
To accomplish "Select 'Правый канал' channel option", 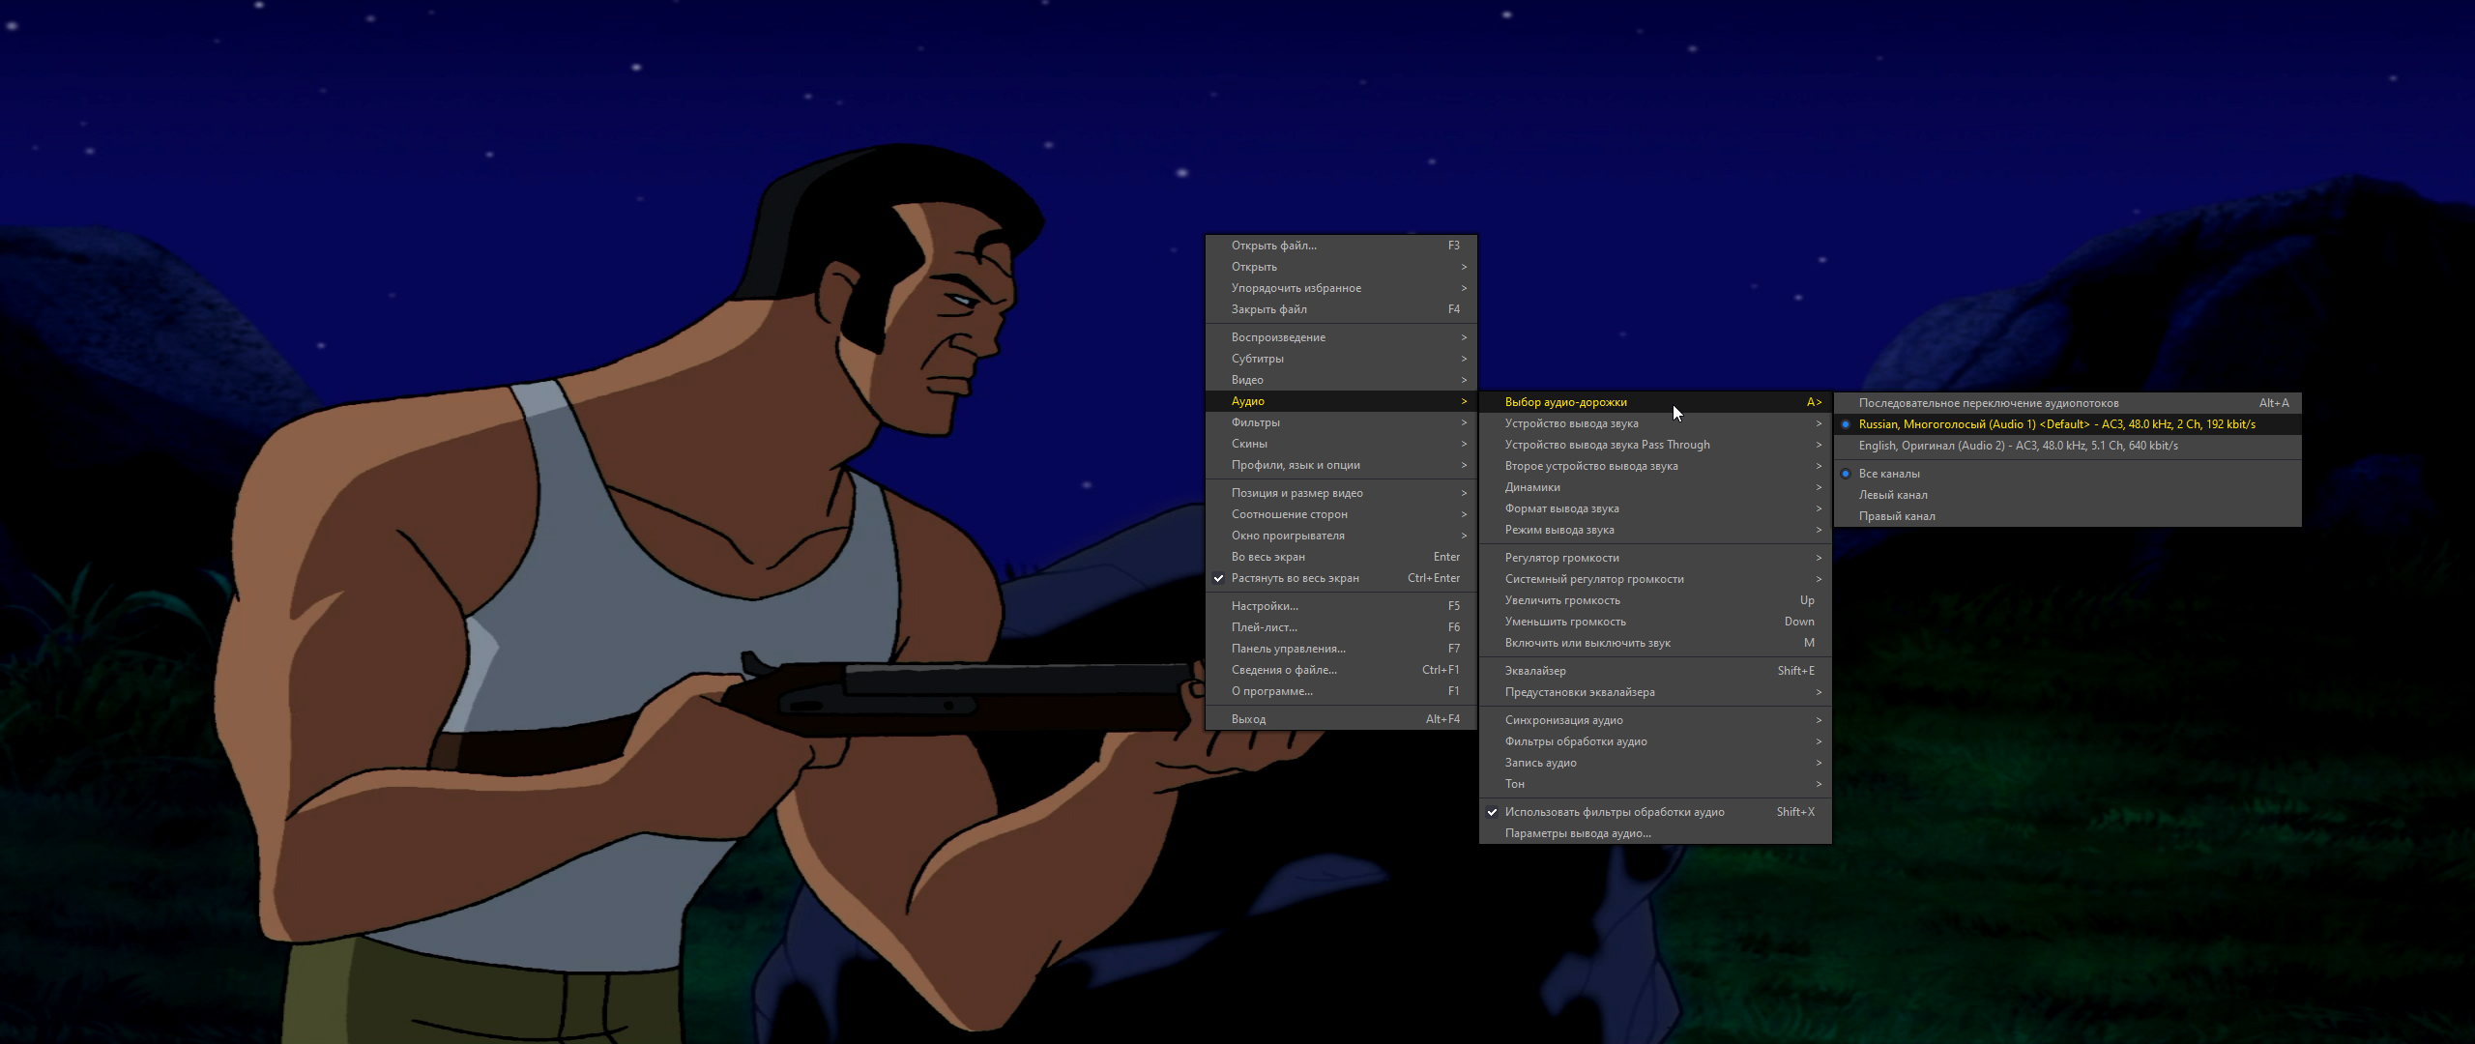I will [x=2067, y=516].
